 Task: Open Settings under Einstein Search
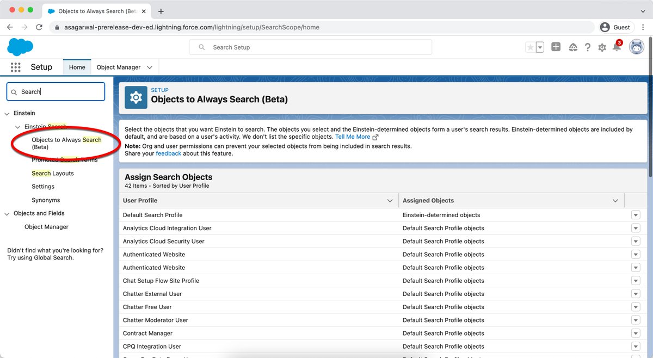pos(43,187)
